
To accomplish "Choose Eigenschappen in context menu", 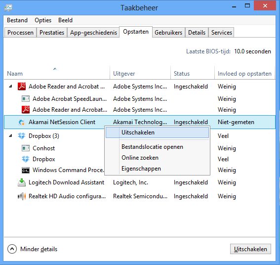I will (157, 169).
